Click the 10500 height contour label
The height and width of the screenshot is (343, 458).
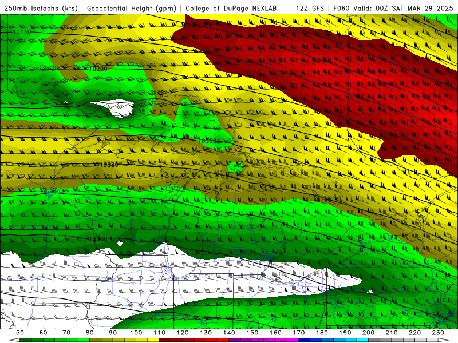(x=98, y=239)
